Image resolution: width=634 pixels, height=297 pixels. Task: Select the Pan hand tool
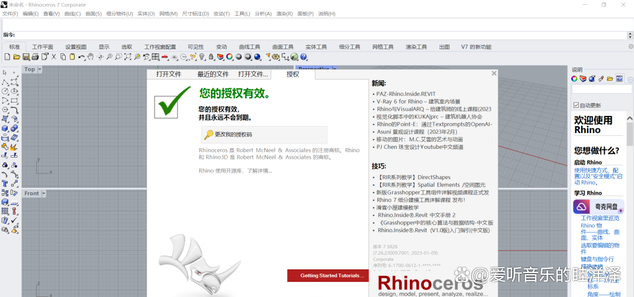tap(90, 57)
